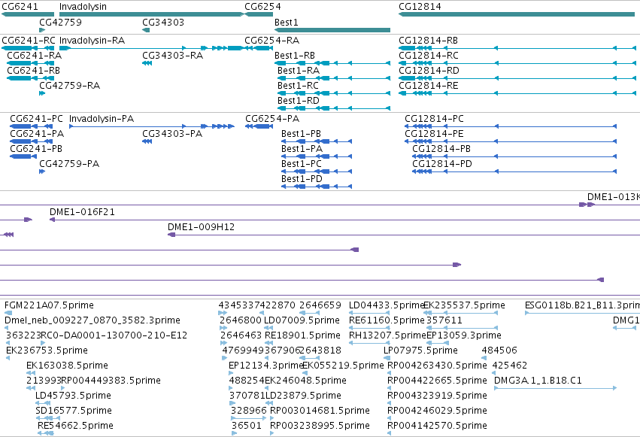Click EST FGM221A07.5prime
This screenshot has height=437, width=640.
49,305
